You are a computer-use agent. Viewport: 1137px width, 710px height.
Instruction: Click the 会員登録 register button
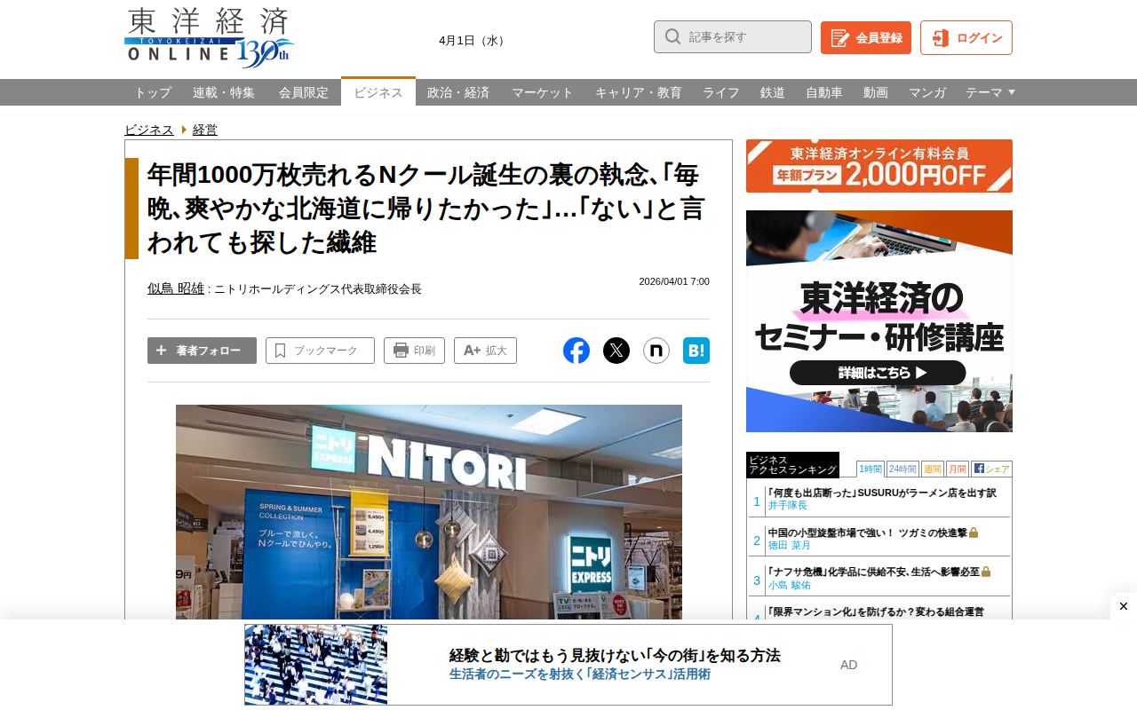coord(866,37)
